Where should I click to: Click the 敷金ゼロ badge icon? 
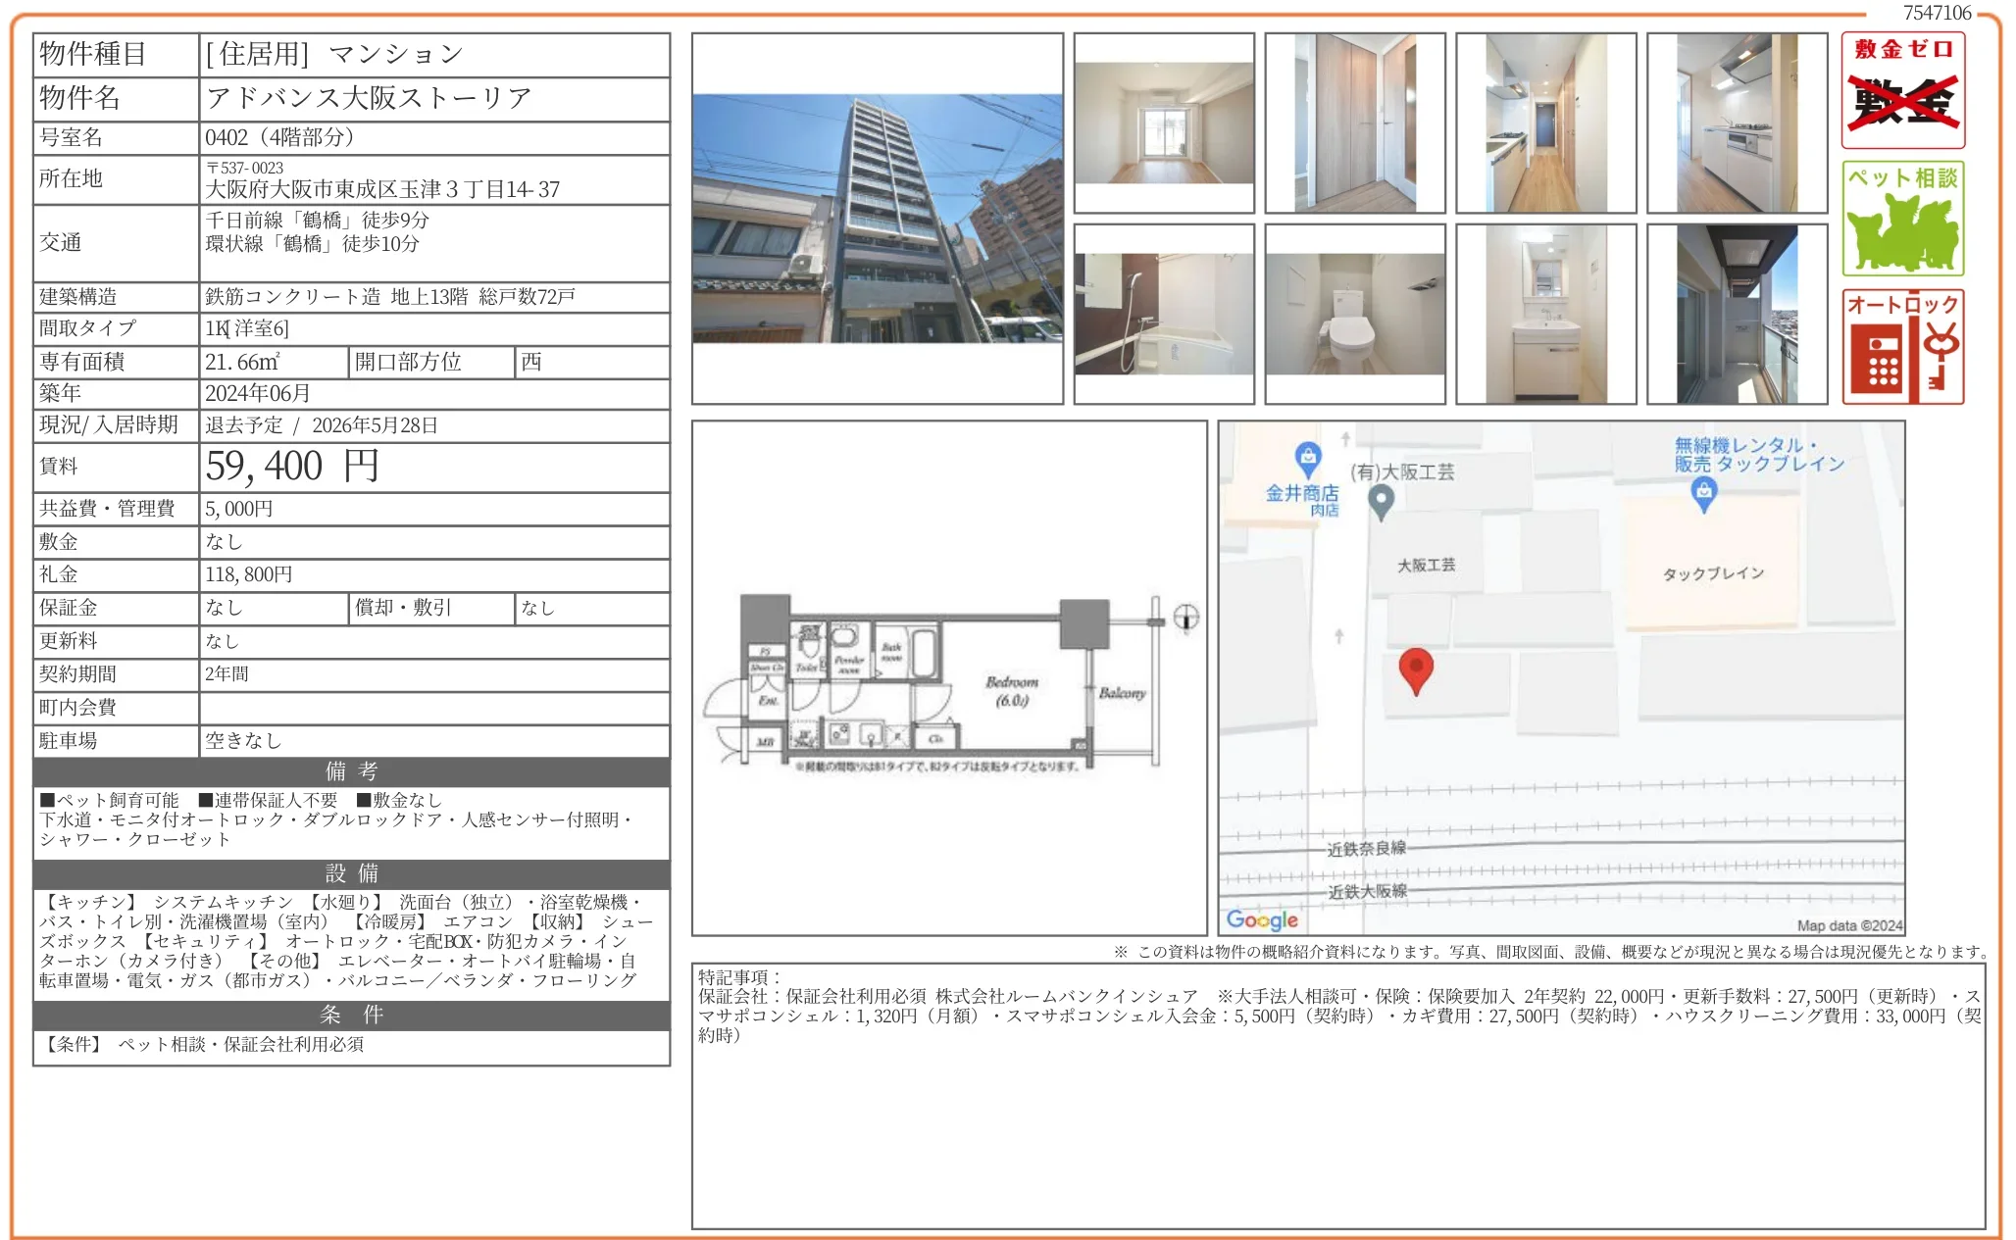tap(1902, 90)
